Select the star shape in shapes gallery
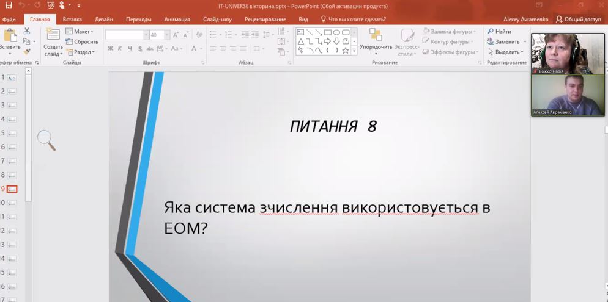The width and height of the screenshot is (608, 302). pyautogui.click(x=346, y=51)
